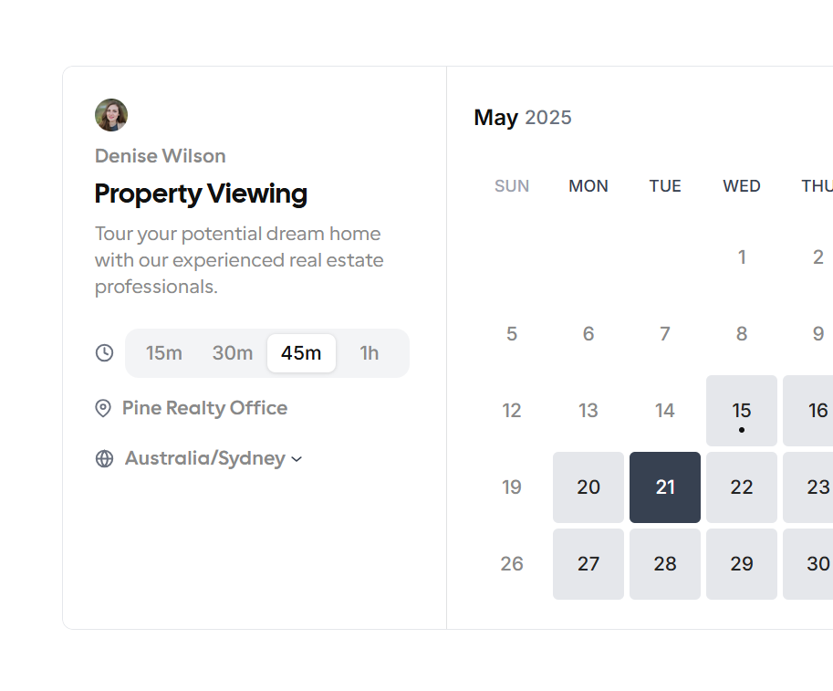Choose May 20 on the calendar
The height and width of the screenshot is (691, 833).
[x=588, y=487]
